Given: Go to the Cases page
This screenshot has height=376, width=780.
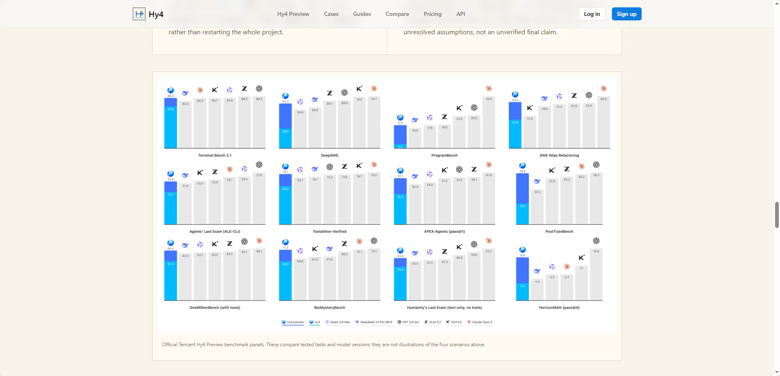Looking at the screenshot, I should click(x=331, y=14).
